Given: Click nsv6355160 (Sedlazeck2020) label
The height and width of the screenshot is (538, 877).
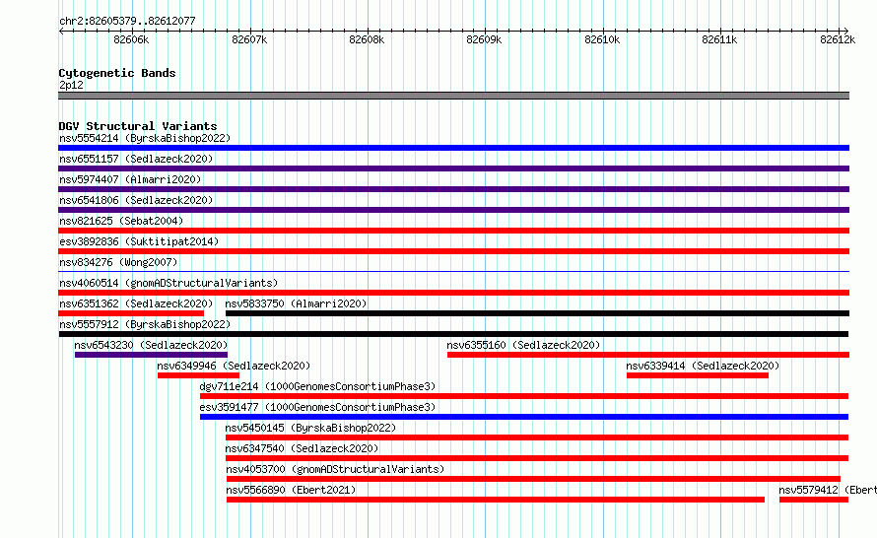Looking at the screenshot, I should [x=523, y=345].
